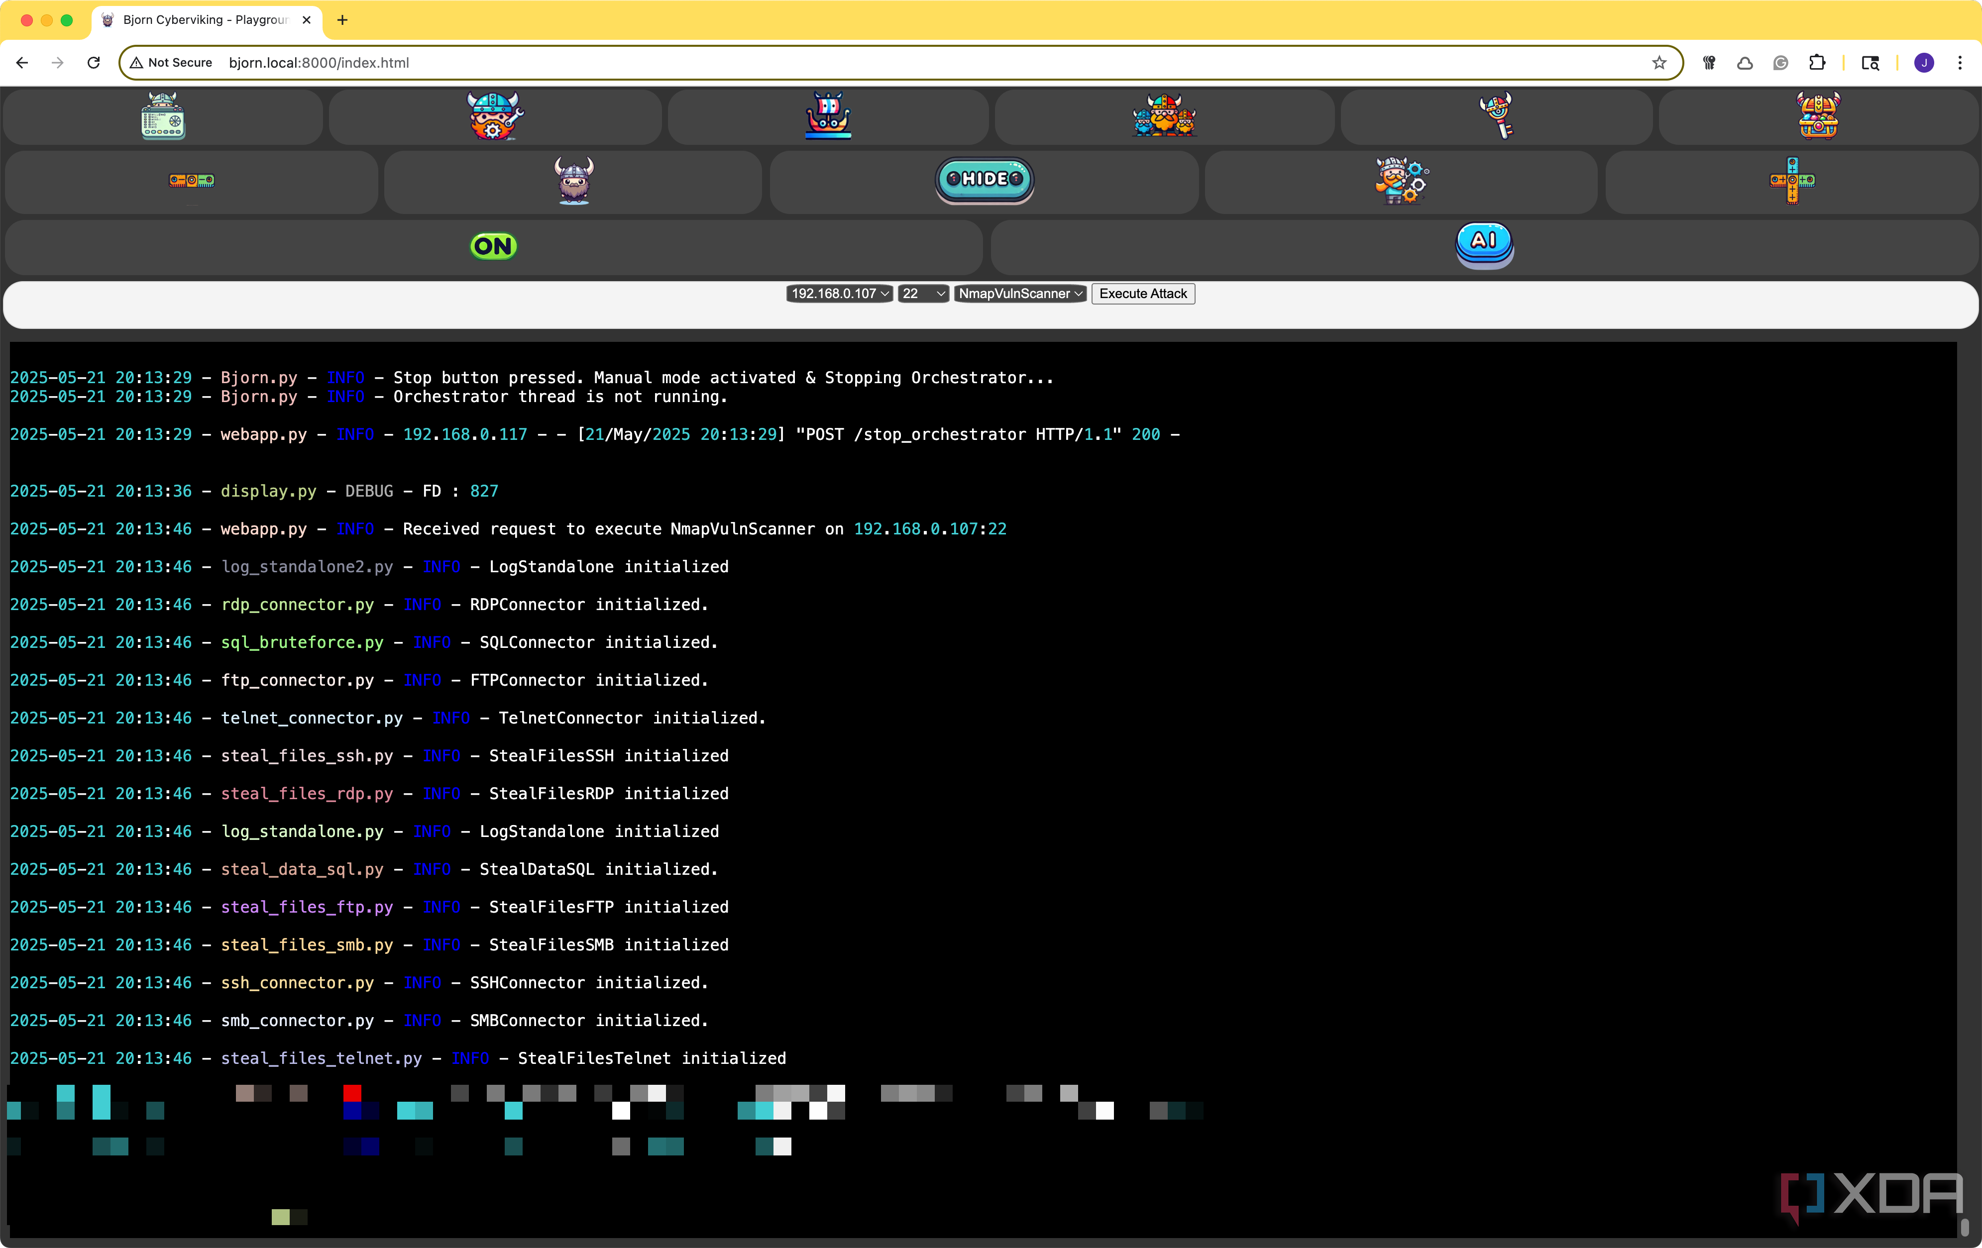Screen dimensions: 1982x1248
Task: Open the viking console terminal icon
Action: [163, 116]
